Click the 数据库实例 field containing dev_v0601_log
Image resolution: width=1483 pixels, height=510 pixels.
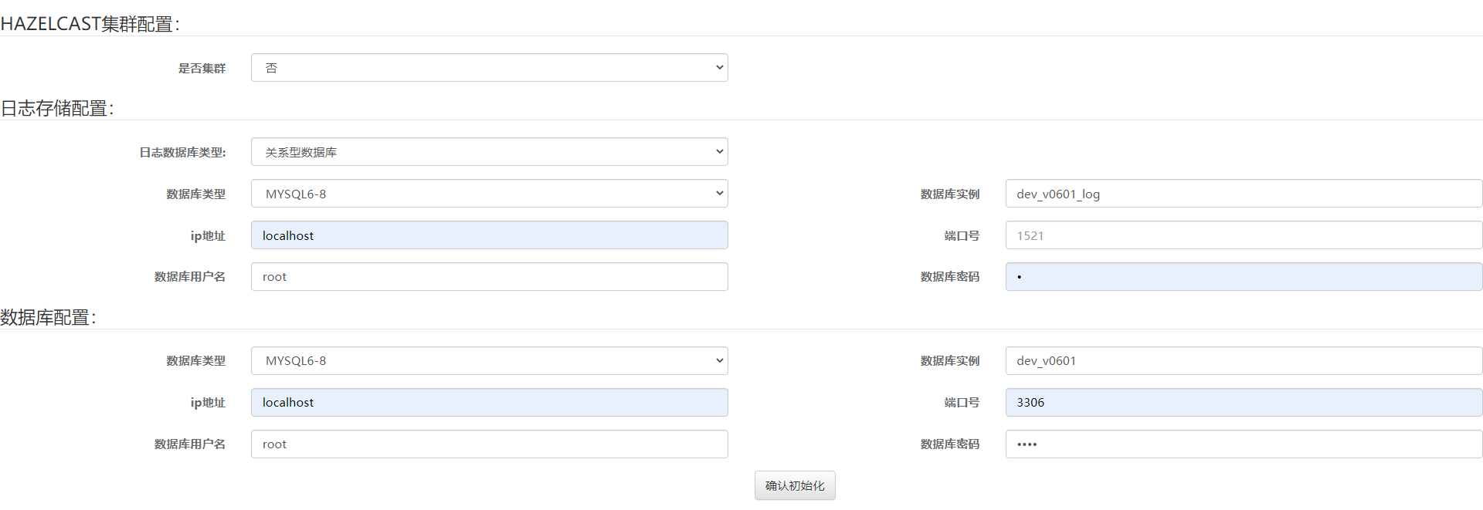coord(1244,194)
